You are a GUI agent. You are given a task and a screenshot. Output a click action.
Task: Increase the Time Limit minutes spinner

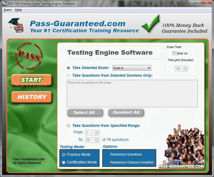185,67
